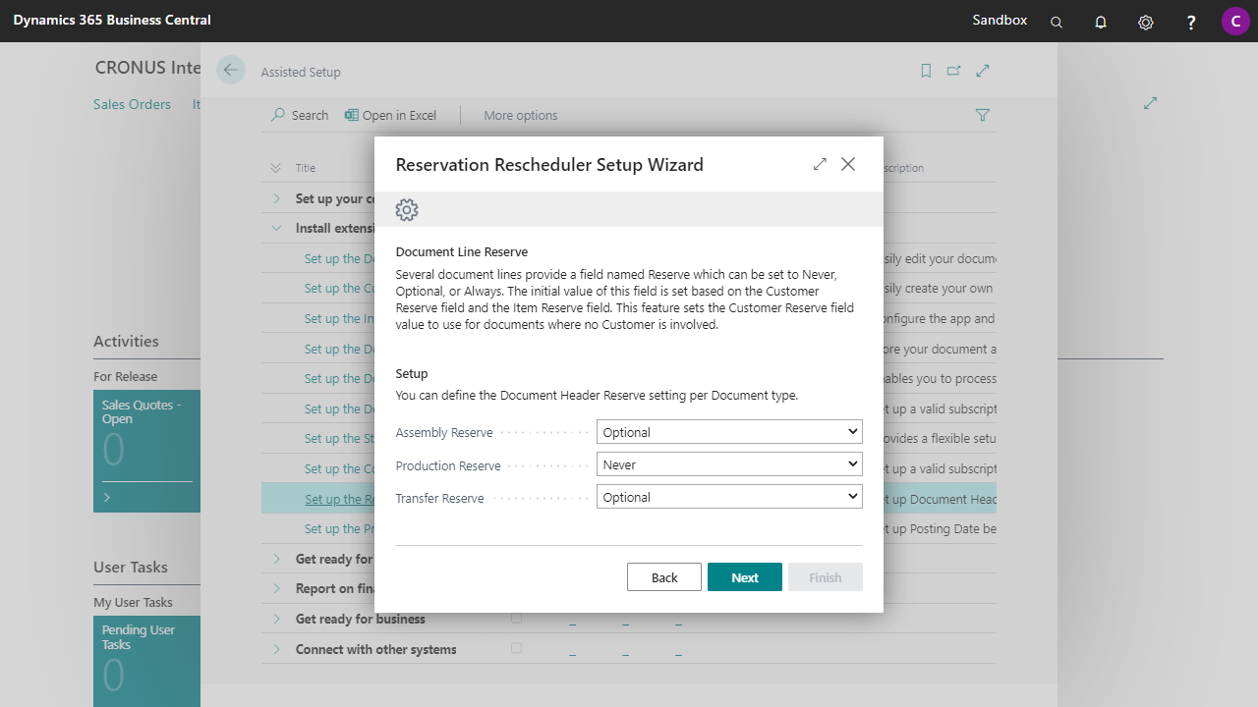Open the notifications bell
1258x707 pixels.
point(1101,22)
